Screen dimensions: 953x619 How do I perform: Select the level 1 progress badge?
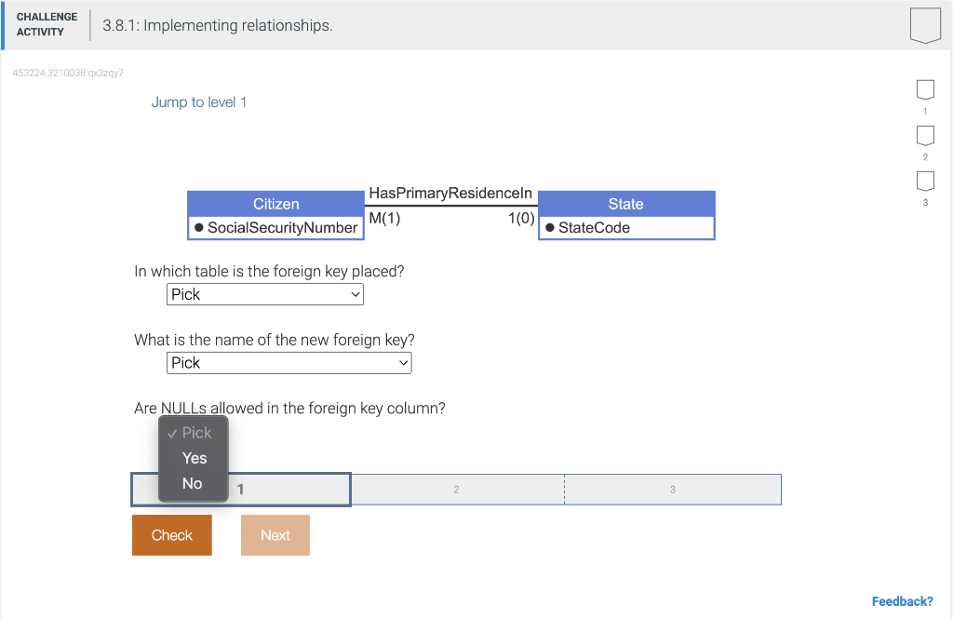click(x=925, y=90)
